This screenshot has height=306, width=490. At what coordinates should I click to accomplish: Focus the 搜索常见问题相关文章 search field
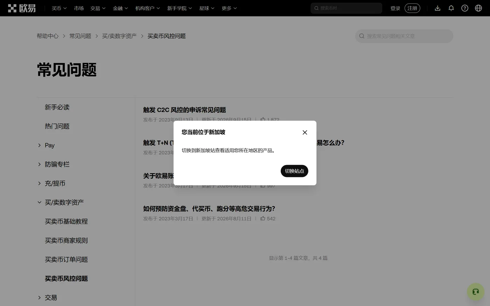[x=404, y=36]
